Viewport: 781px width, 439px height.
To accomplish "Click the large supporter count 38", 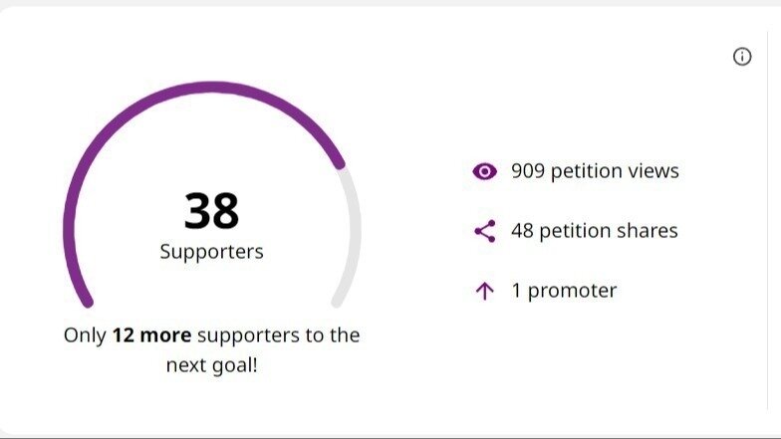I will point(211,211).
